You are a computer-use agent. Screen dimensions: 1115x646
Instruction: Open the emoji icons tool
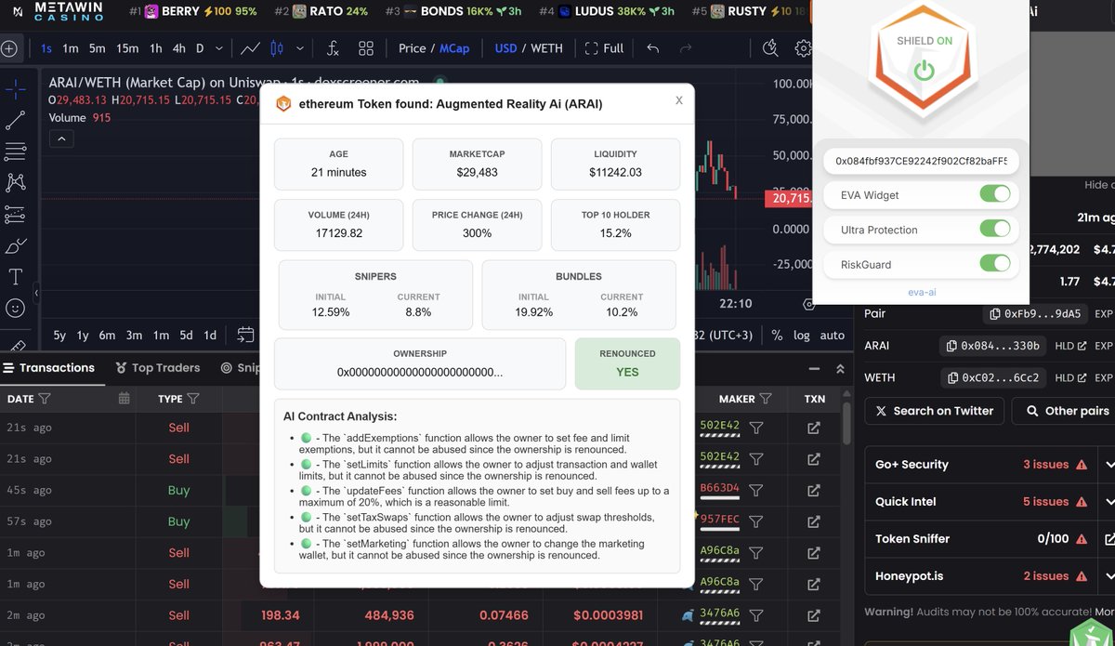[x=15, y=307]
